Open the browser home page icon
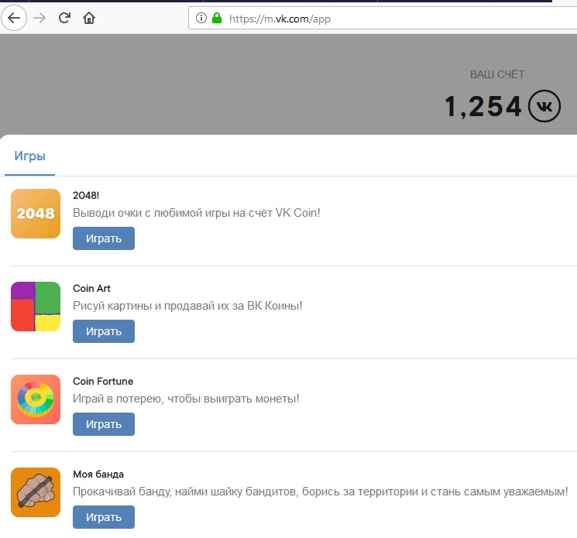This screenshot has width=577, height=538. click(89, 18)
